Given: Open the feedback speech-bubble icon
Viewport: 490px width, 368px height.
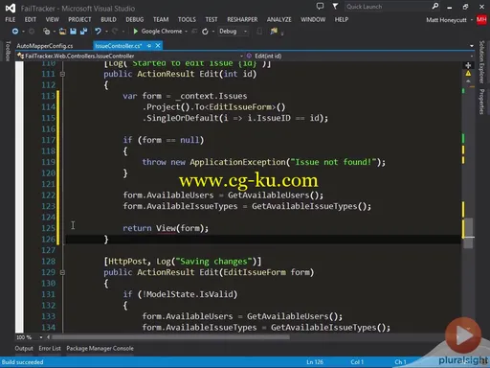Looking at the screenshot, I should [x=320, y=6].
